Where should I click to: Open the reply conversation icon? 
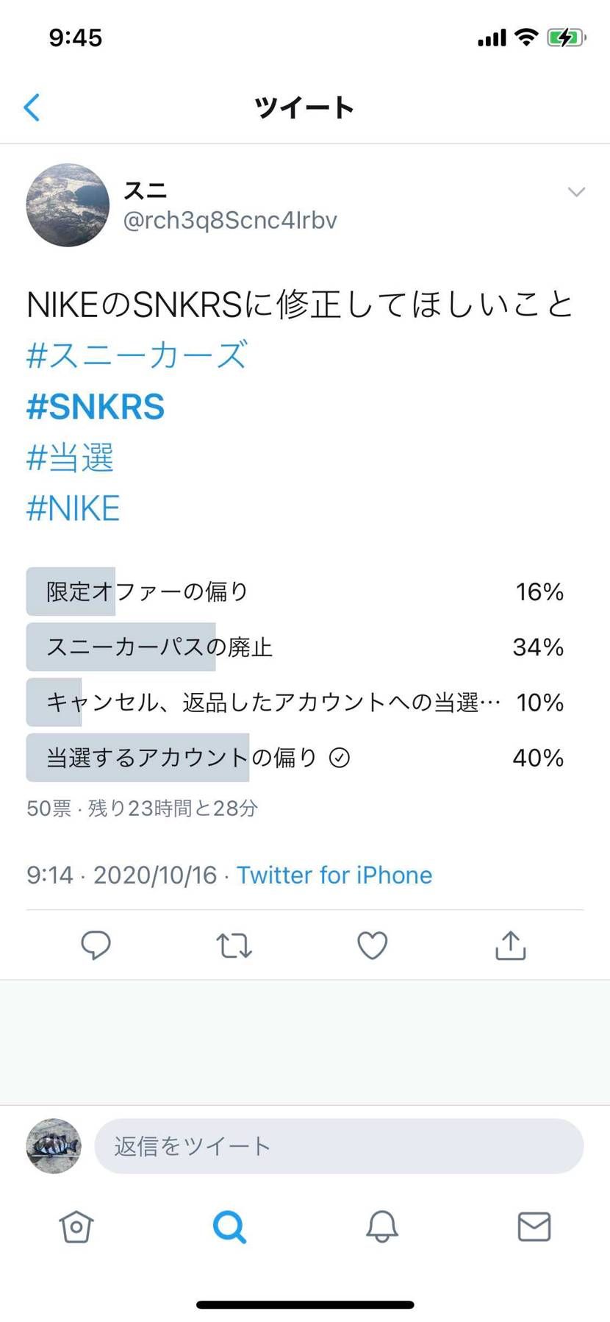[x=96, y=946]
